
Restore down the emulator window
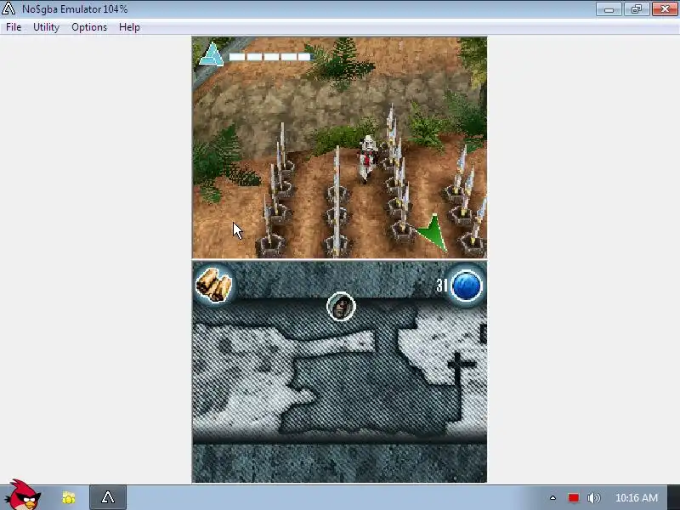pyautogui.click(x=636, y=9)
